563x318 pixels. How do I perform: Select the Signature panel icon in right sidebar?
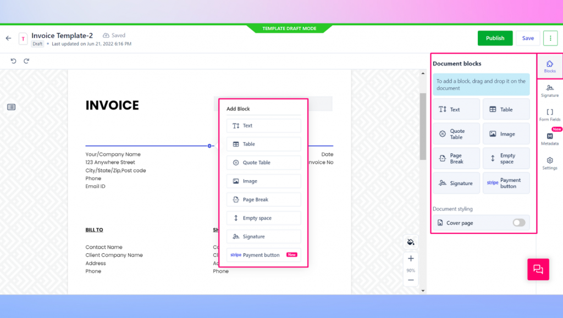(x=549, y=91)
